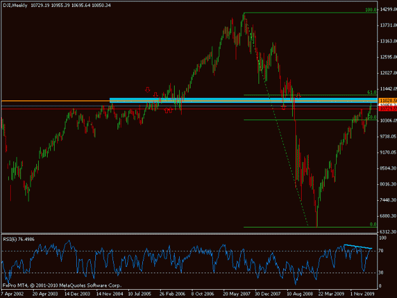Click the 12027.8 price axis label
This screenshot has width=397, height=298.
(x=388, y=73)
